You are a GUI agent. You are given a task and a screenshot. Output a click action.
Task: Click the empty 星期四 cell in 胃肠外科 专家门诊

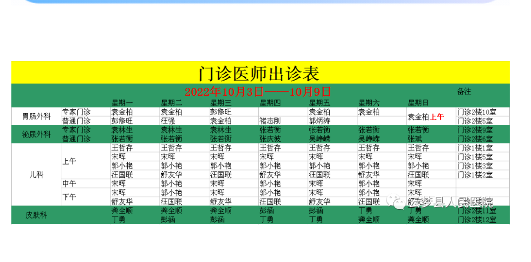pyautogui.click(x=283, y=112)
